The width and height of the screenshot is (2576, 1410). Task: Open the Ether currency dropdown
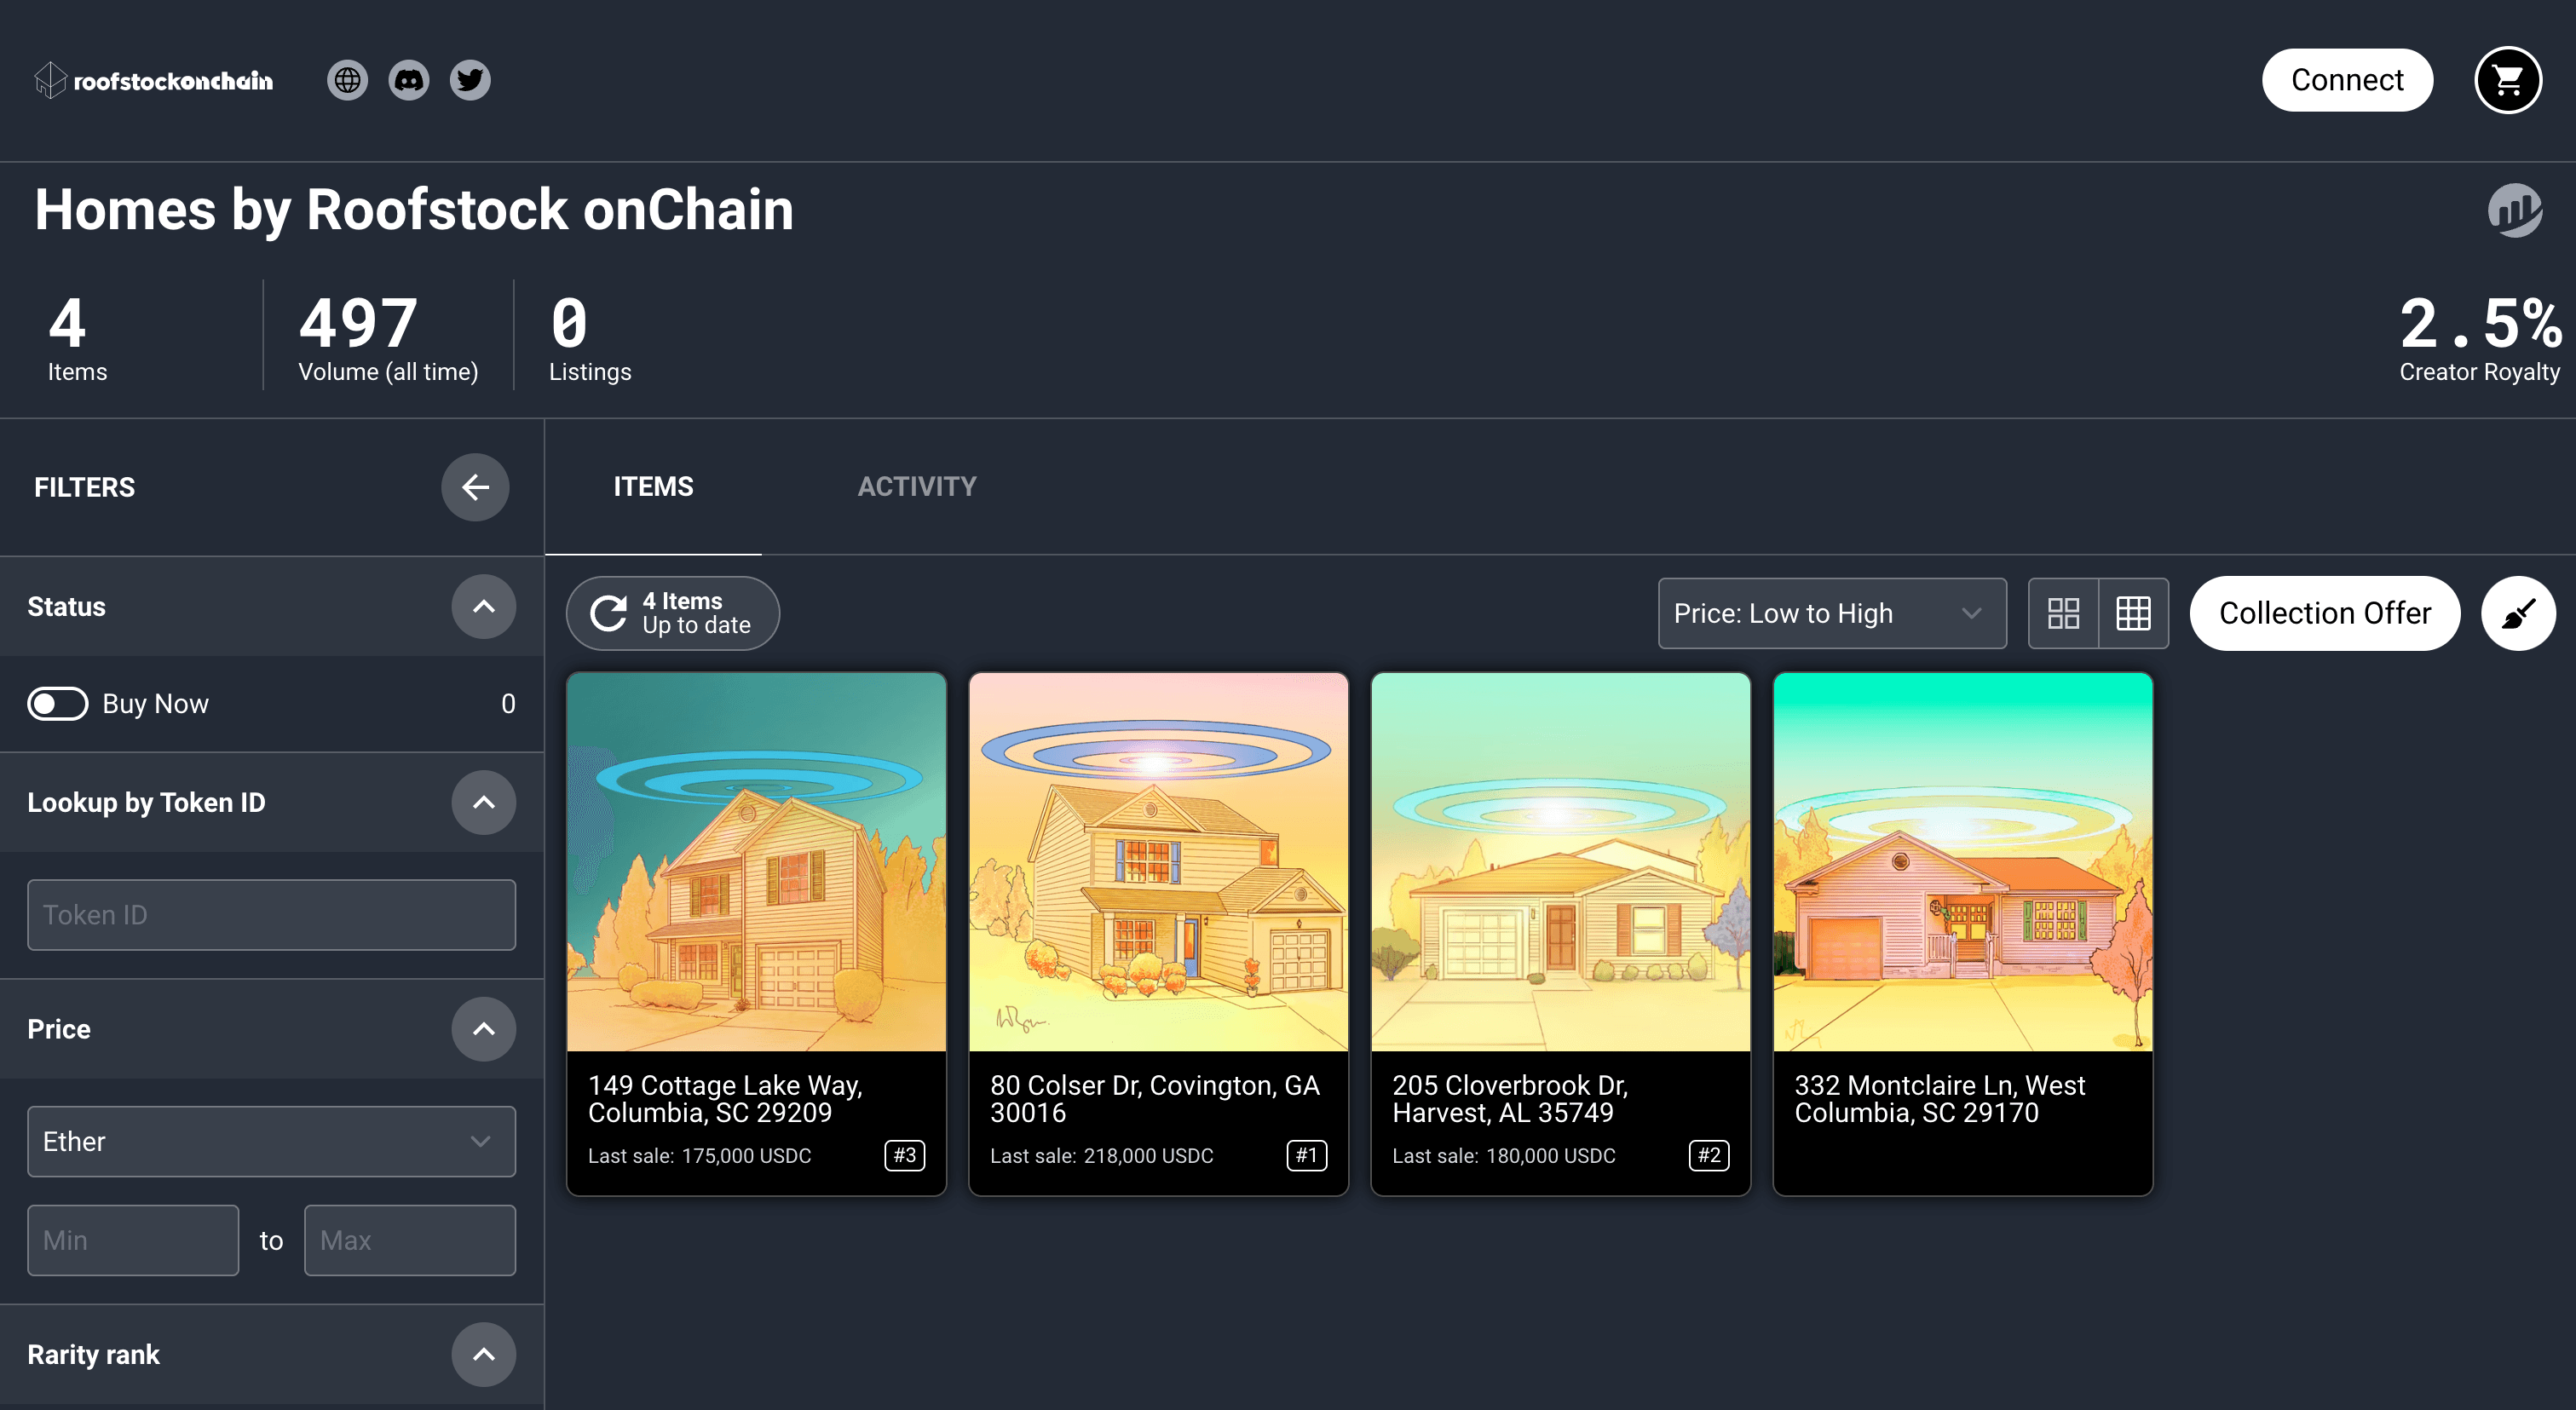pos(271,1141)
